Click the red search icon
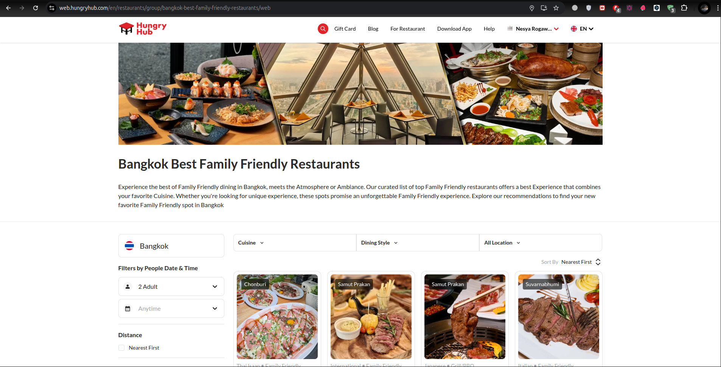Viewport: 721px width, 367px height. click(x=323, y=29)
